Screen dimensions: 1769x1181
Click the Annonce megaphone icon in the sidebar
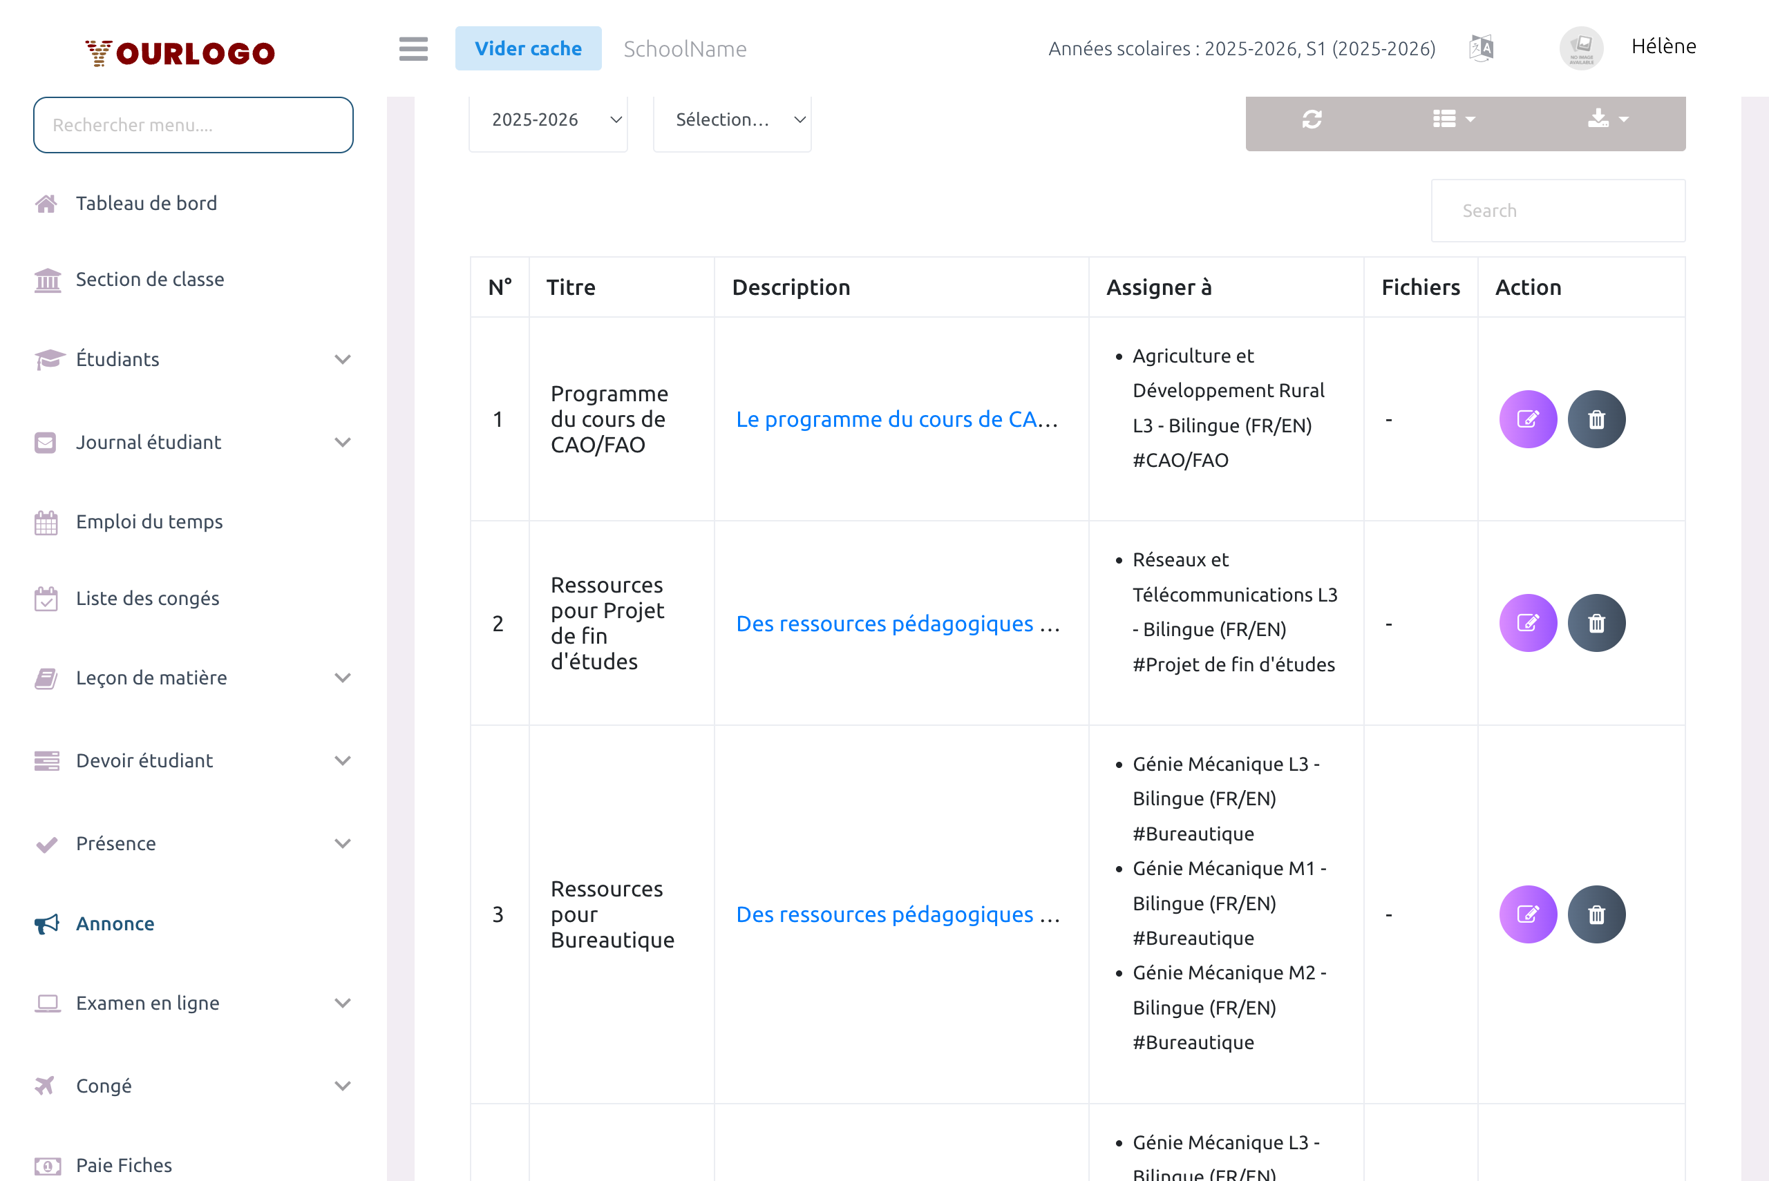point(46,923)
